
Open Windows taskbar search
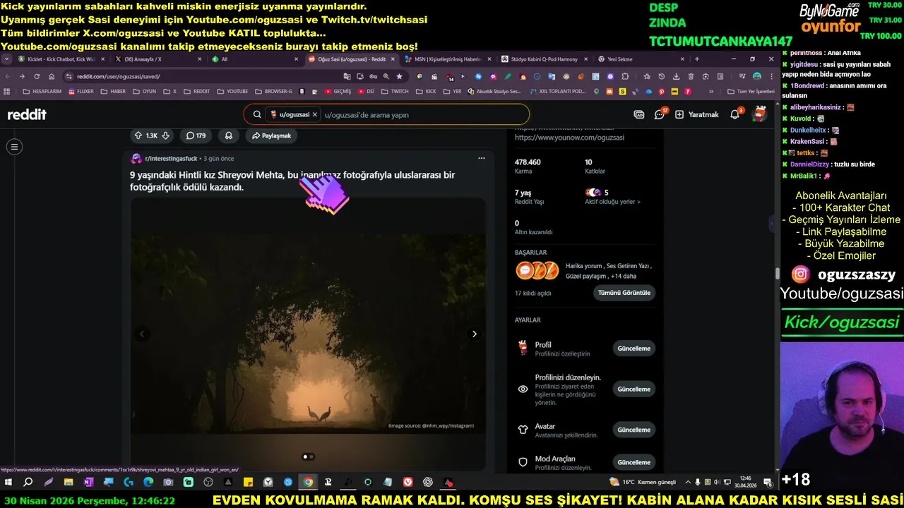pos(28,482)
